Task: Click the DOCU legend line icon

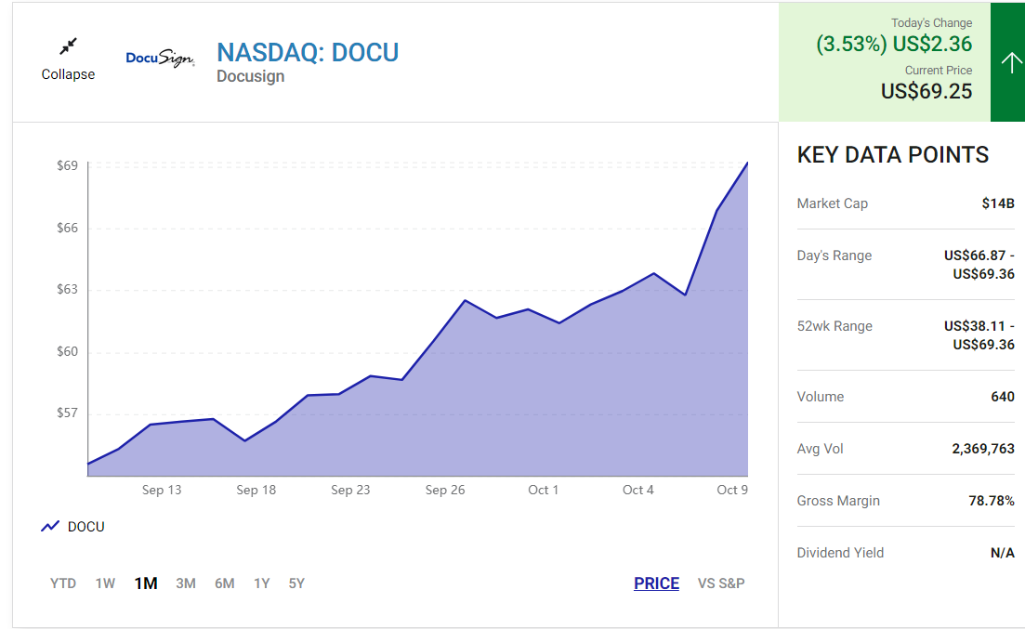Action: [50, 527]
